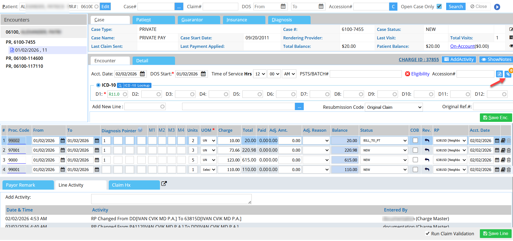Click the Add Activity text box

click(171, 199)
